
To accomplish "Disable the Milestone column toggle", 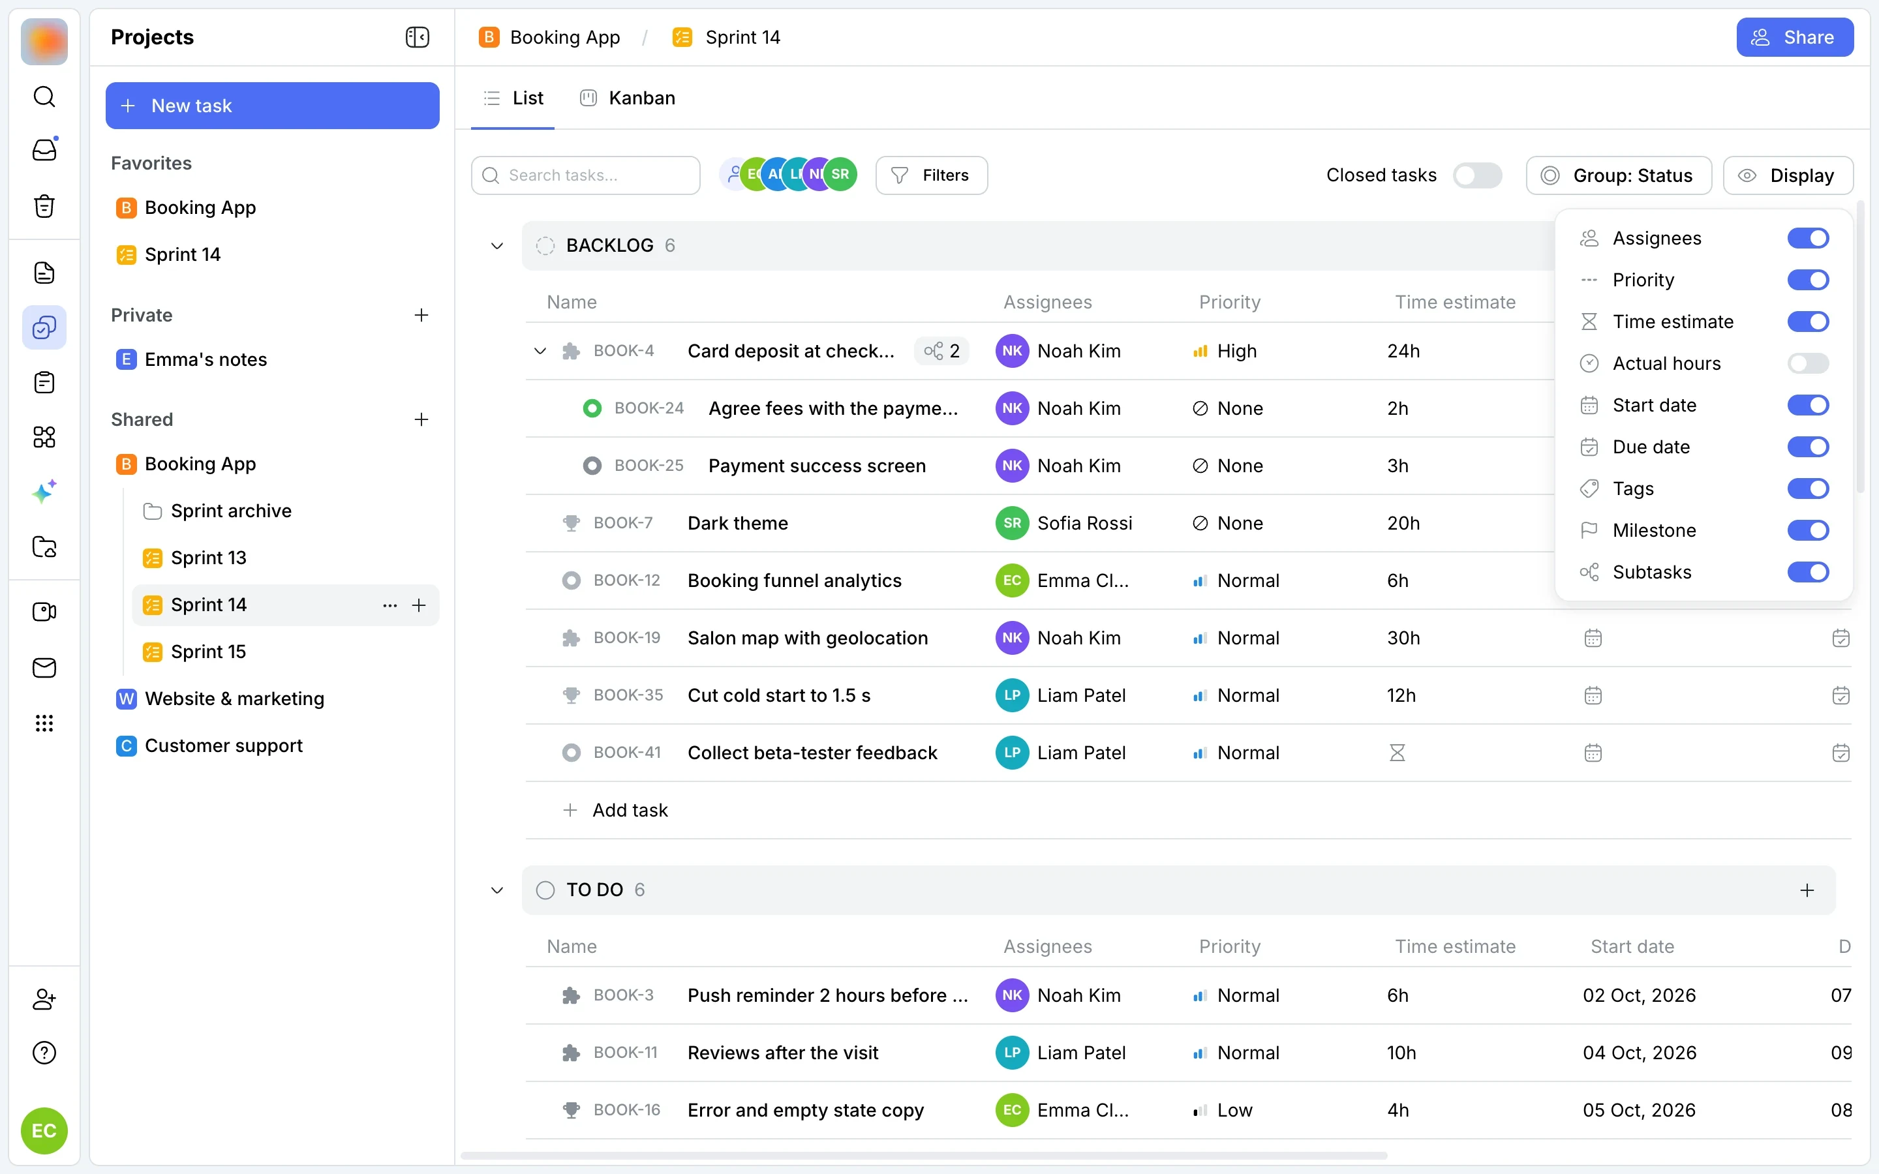I will [1808, 530].
